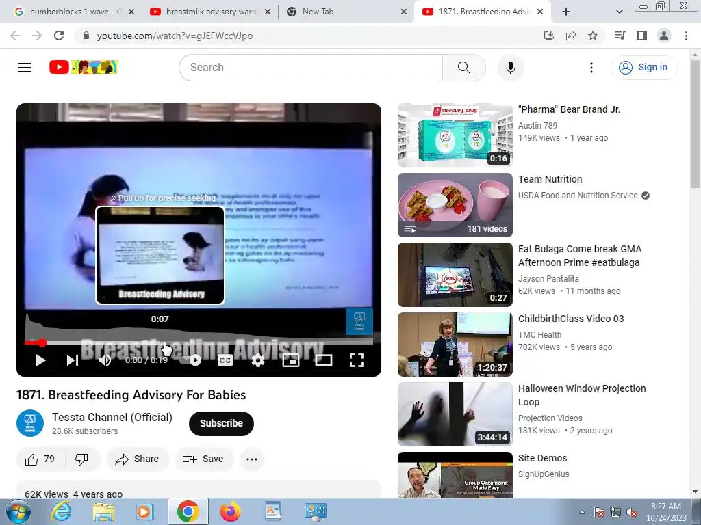Open media controls icon in toolbar
The width and height of the screenshot is (701, 525).
coord(620,36)
